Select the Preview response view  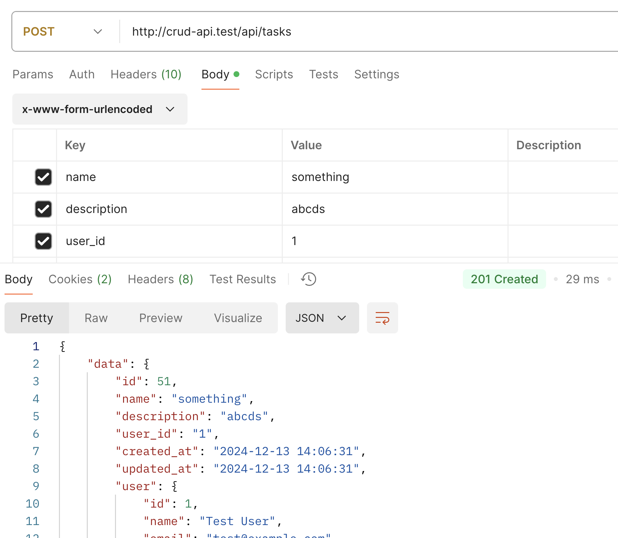point(161,318)
